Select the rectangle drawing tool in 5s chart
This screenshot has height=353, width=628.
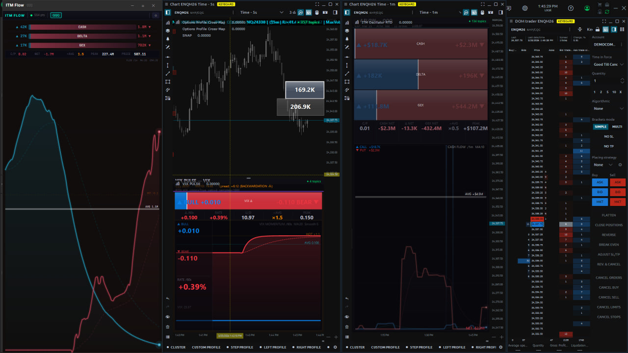[x=168, y=82]
